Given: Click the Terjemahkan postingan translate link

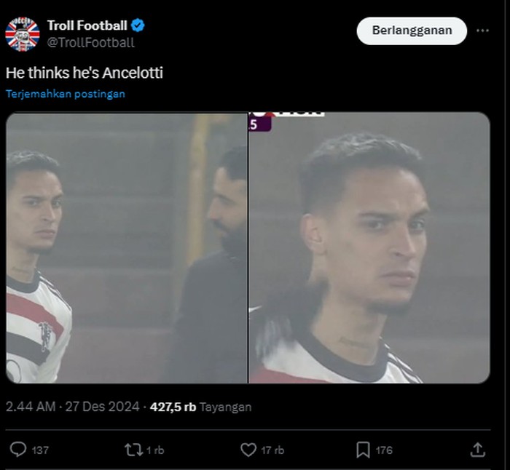Looking at the screenshot, I should pyautogui.click(x=66, y=94).
